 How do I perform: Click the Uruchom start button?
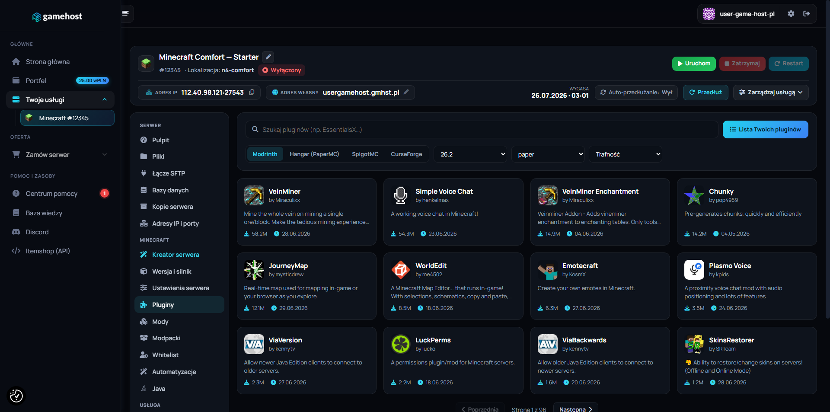pyautogui.click(x=694, y=64)
